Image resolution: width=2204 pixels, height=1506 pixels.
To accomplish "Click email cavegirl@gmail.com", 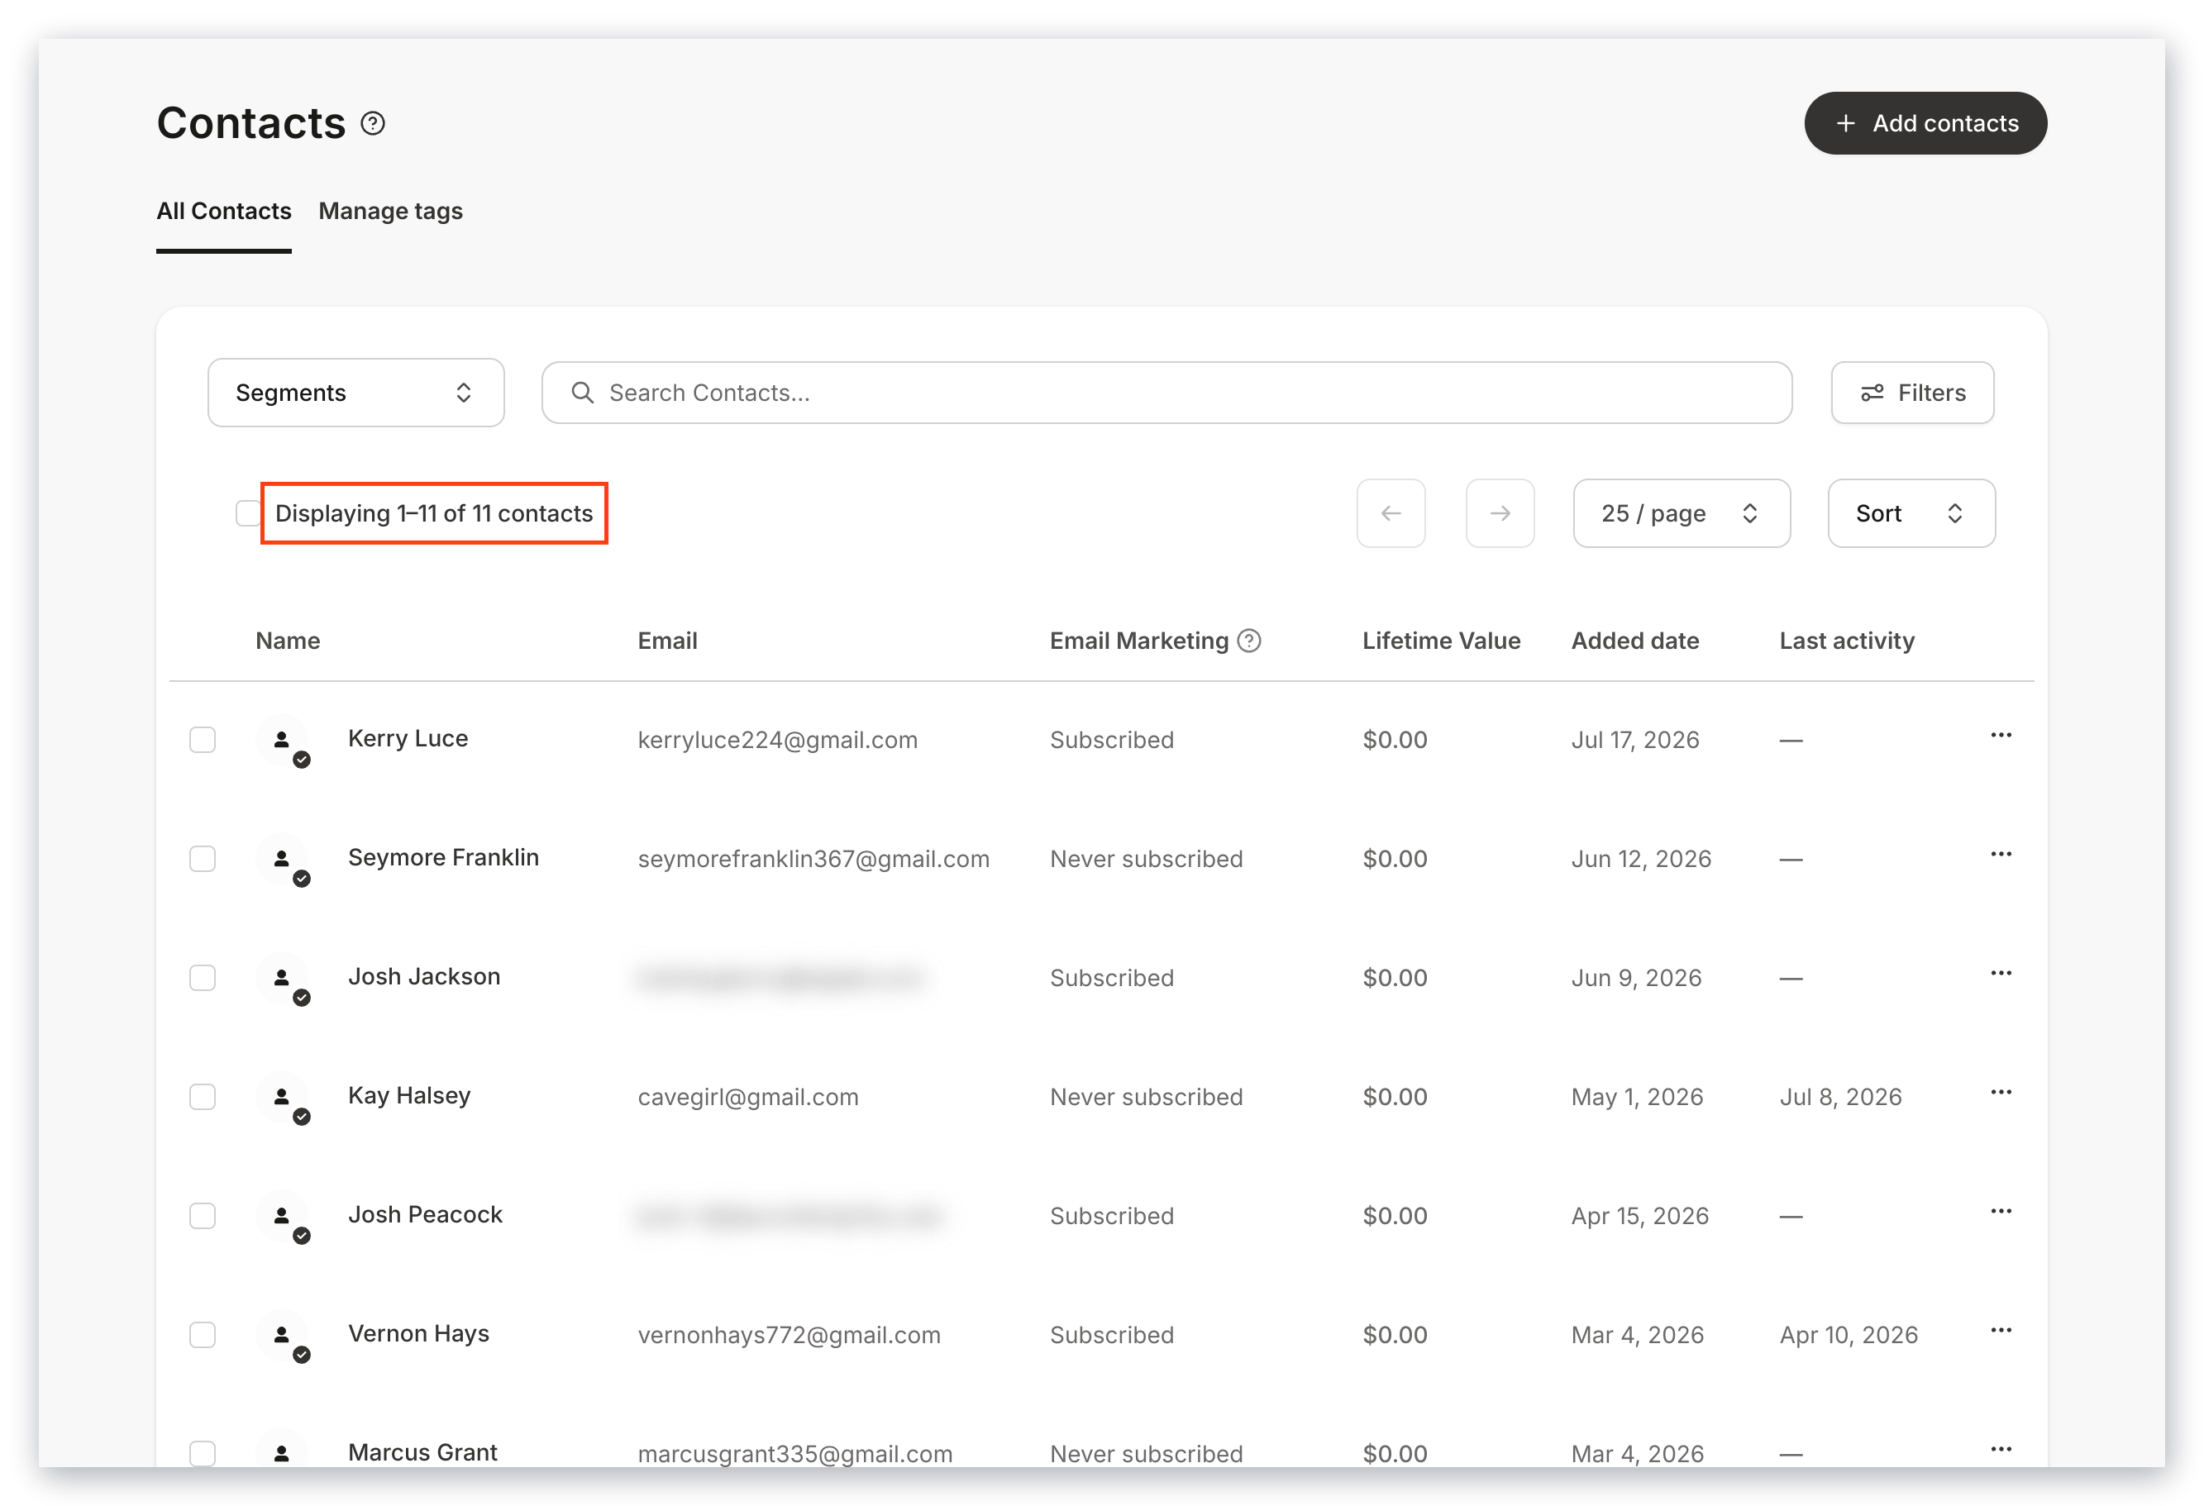I will coord(747,1097).
